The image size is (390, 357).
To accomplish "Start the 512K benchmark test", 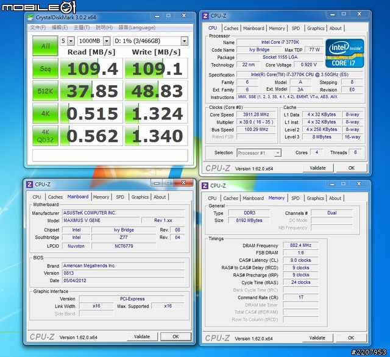I will (x=45, y=91).
